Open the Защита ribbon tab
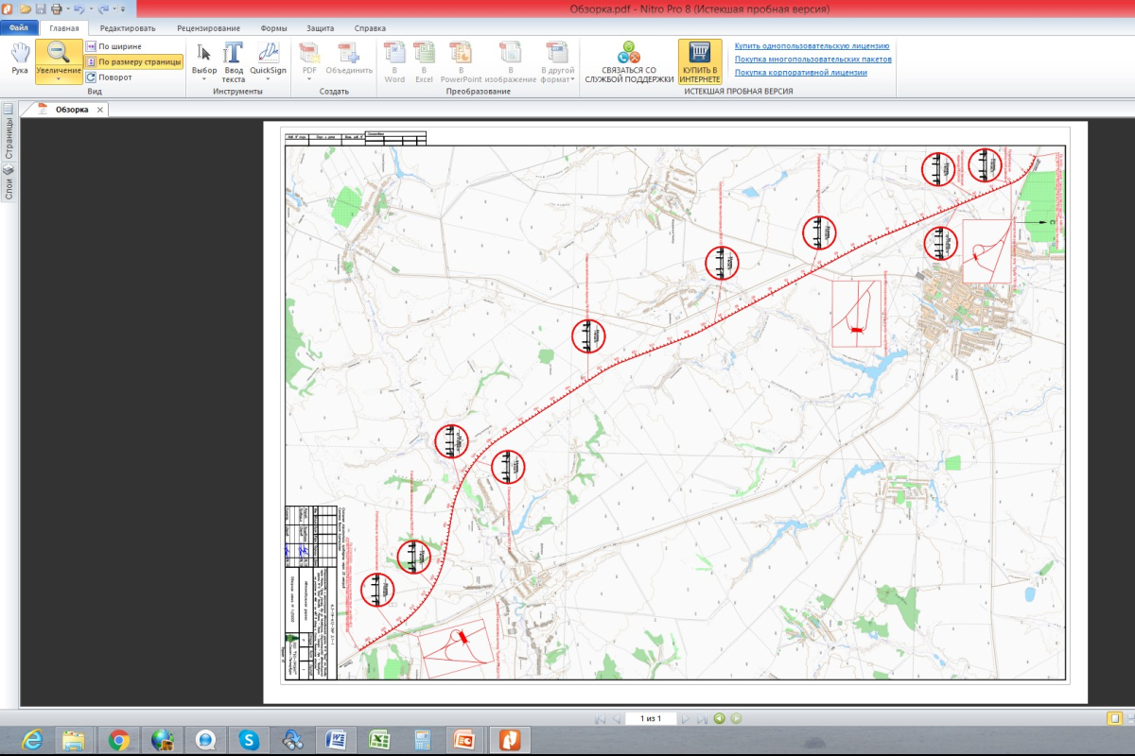Image resolution: width=1135 pixels, height=756 pixels. coord(320,28)
